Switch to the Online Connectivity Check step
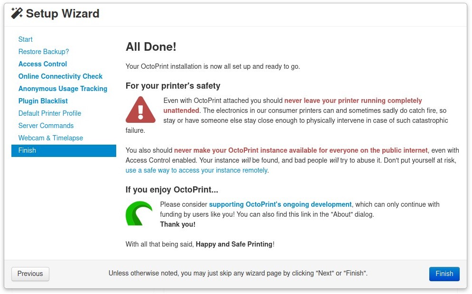The height and width of the screenshot is (294, 472). coord(60,76)
